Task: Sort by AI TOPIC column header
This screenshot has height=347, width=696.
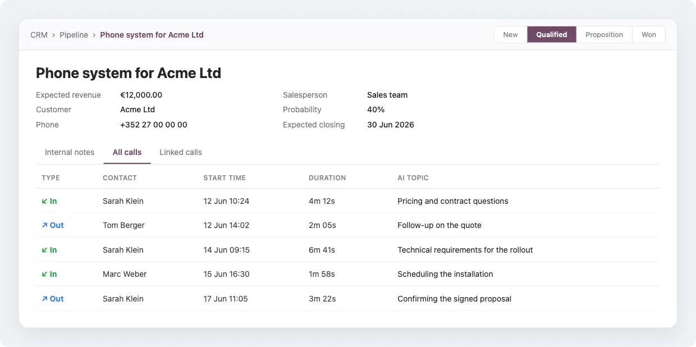Action: point(413,177)
